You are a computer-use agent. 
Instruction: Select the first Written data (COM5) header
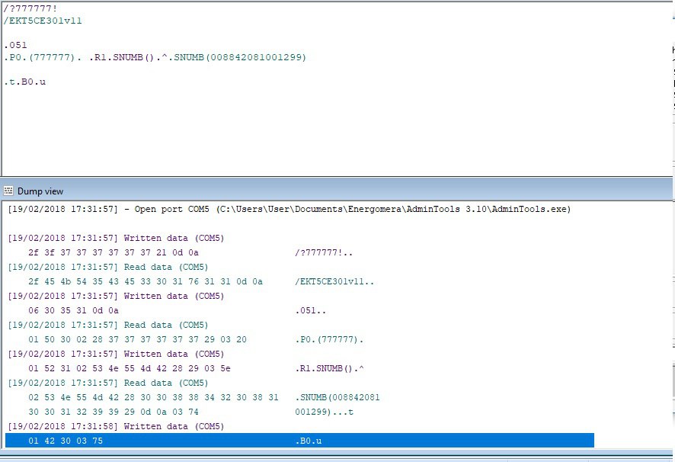coord(117,238)
